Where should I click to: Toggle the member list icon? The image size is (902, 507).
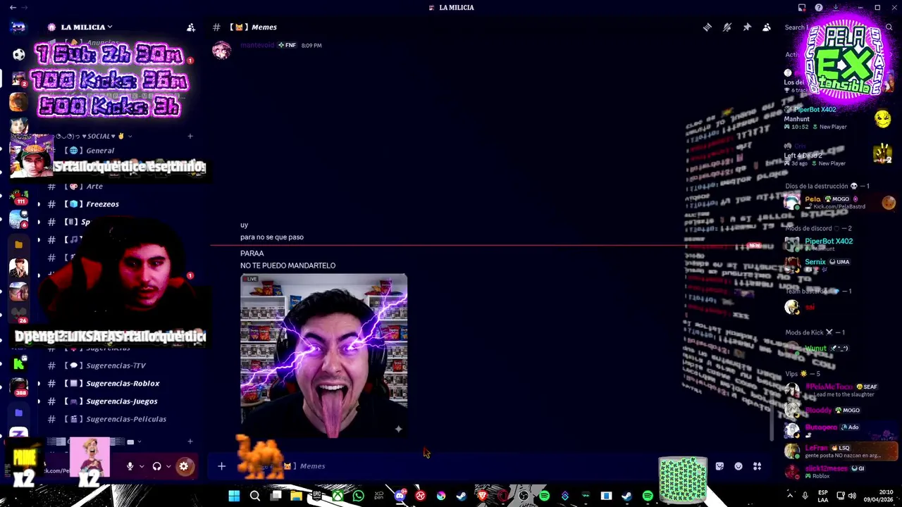click(767, 27)
